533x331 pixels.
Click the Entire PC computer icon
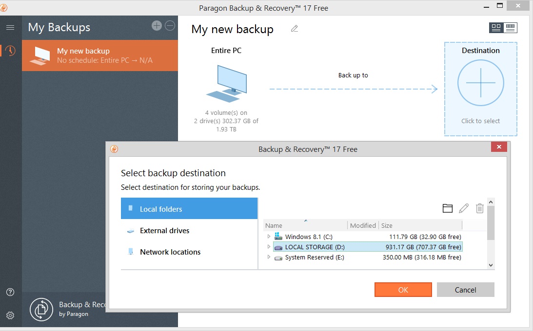click(x=226, y=84)
